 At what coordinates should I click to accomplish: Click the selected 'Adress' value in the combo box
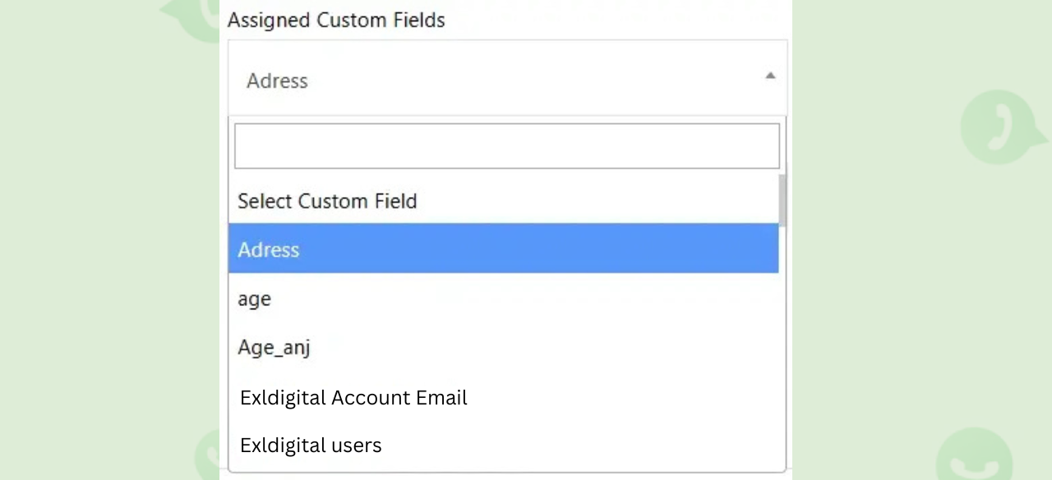pos(277,80)
